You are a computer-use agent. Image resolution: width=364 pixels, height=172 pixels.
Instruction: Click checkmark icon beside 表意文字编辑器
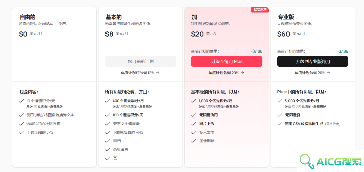click(108, 124)
